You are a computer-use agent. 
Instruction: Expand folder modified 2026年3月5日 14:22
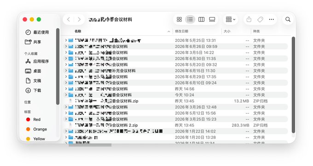66,52
